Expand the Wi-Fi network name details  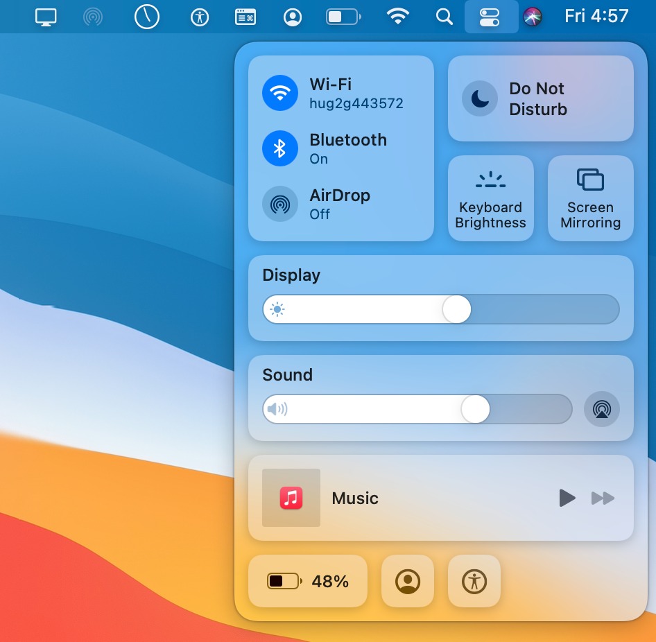coord(356,103)
